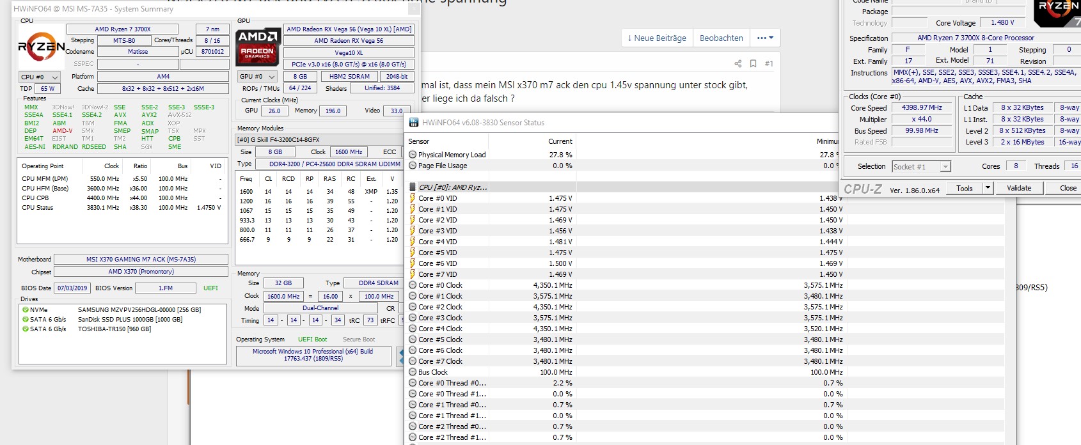Click the AMD Ryzen 7 3700X name field
This screenshot has height=445, width=1081.
point(122,29)
